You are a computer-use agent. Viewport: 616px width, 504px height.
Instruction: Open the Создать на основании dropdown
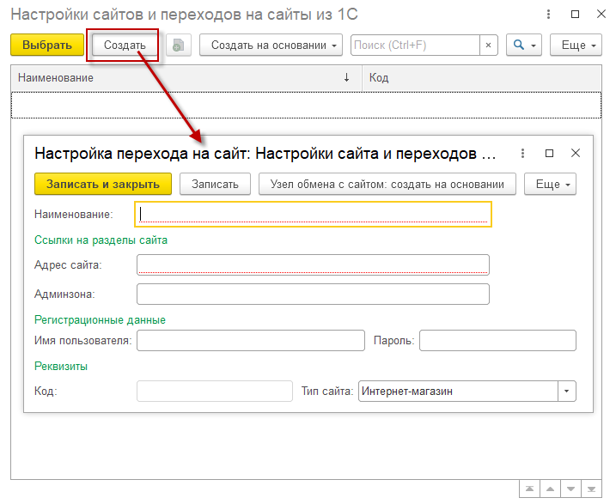coord(271,46)
